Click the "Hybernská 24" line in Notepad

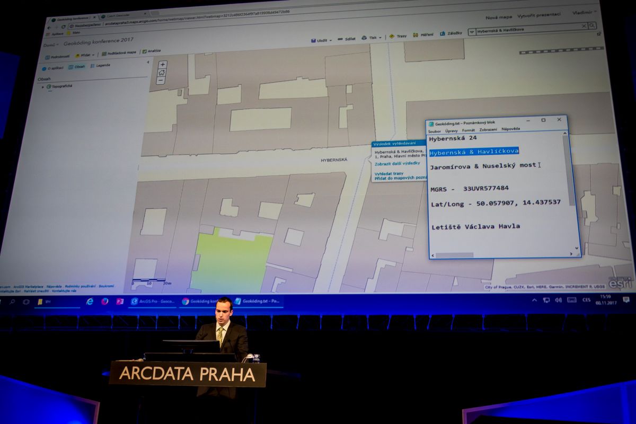click(x=452, y=139)
